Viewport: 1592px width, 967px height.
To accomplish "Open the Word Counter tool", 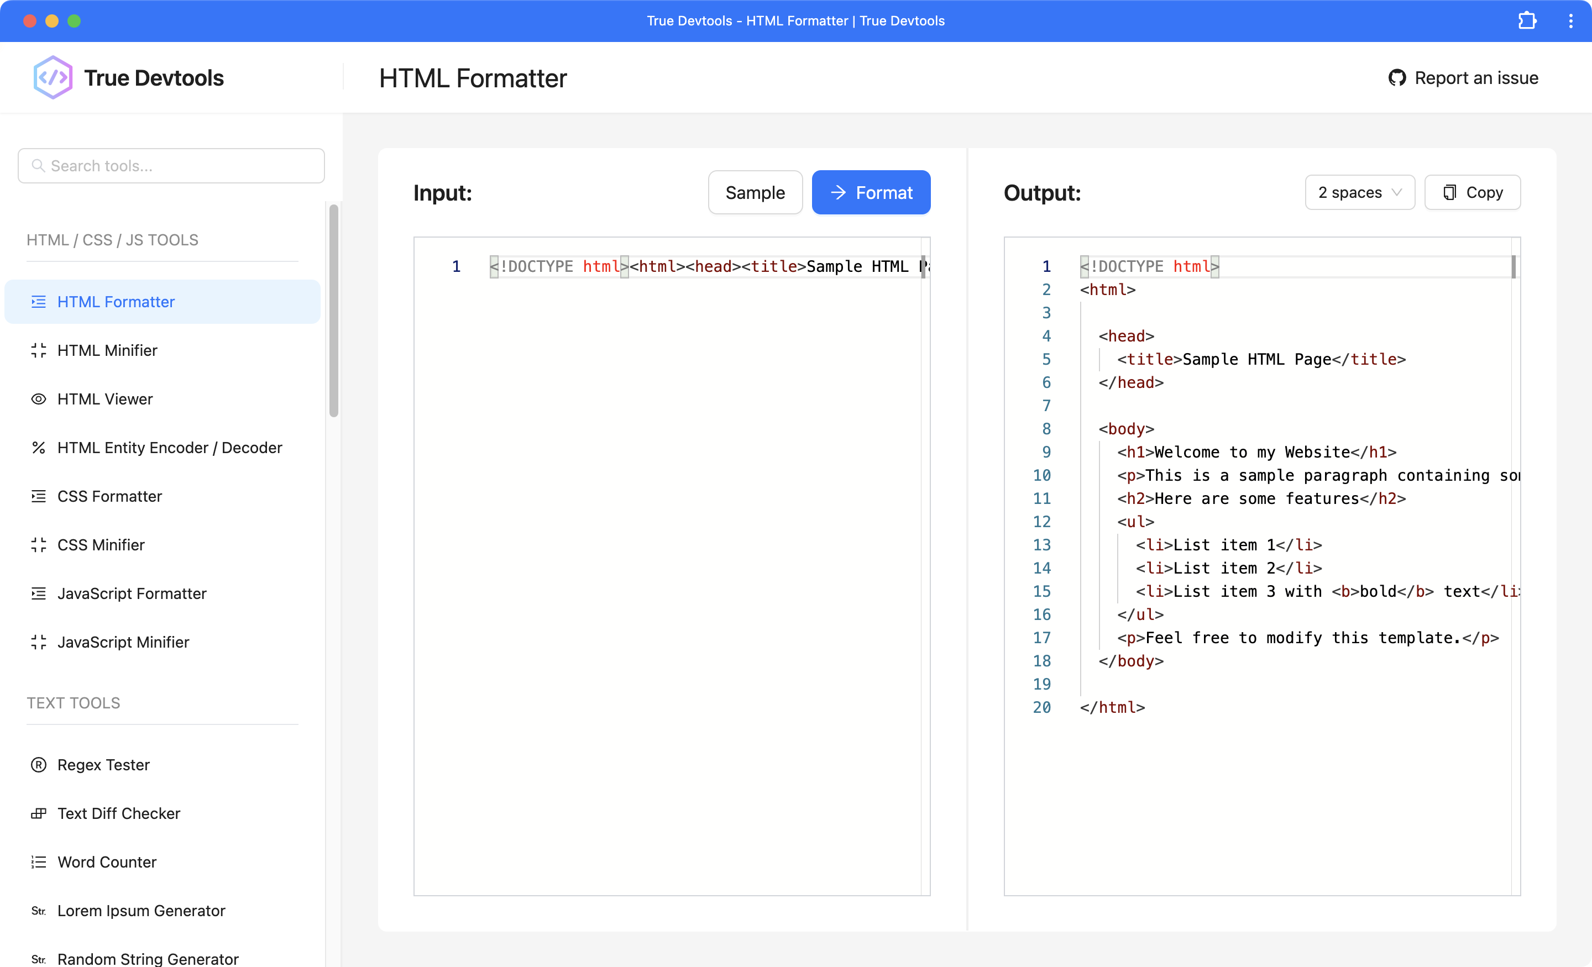I will tap(162, 861).
